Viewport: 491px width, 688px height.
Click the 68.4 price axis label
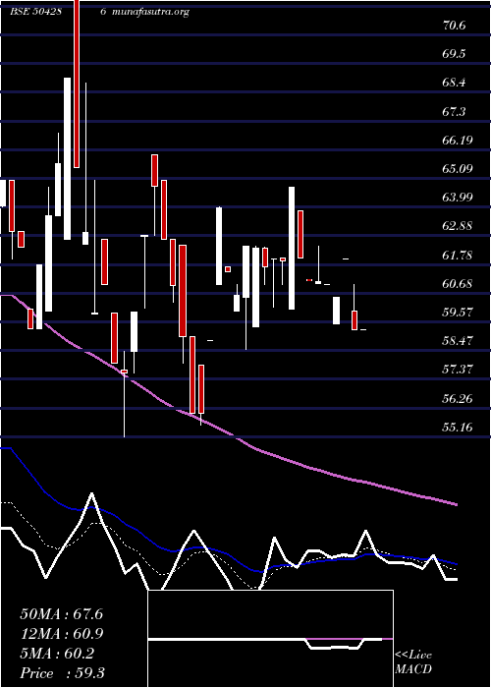[x=454, y=83]
